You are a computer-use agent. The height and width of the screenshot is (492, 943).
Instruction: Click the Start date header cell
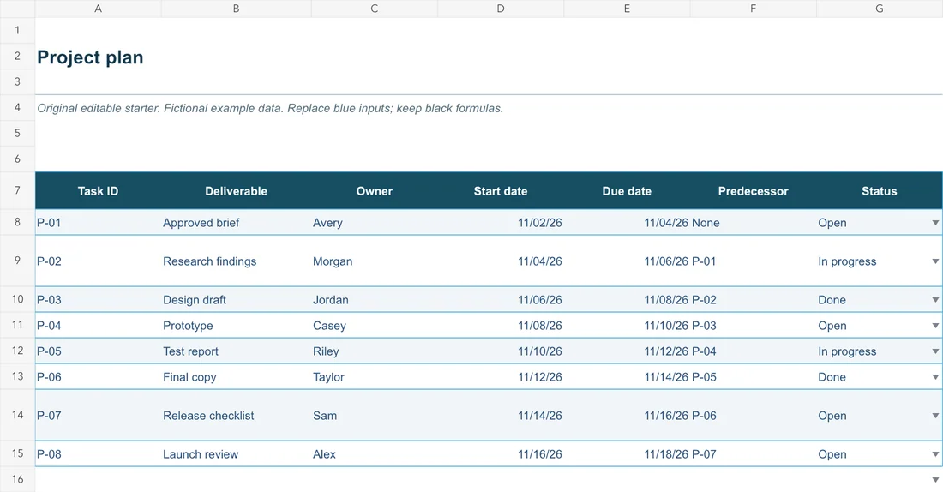point(501,190)
